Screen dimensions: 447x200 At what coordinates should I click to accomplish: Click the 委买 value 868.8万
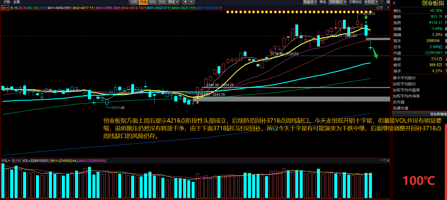(436, 65)
